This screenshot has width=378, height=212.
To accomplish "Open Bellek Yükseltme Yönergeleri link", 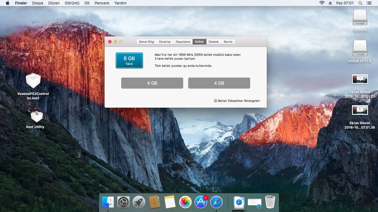I will click(x=237, y=101).
